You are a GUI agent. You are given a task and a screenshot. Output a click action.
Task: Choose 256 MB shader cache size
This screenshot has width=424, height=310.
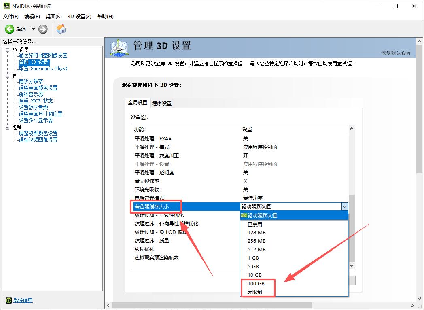click(294, 241)
